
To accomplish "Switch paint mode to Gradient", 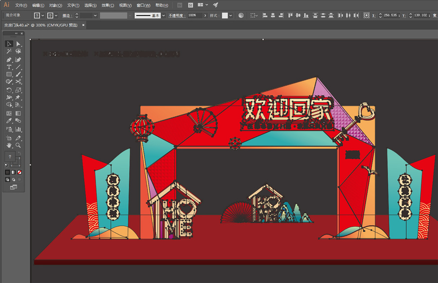I will coord(14,172).
